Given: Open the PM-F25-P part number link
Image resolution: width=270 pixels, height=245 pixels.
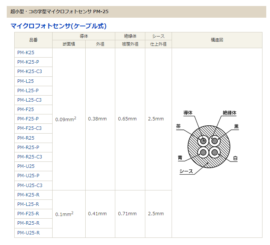Looking at the screenshot, I should 28,119.
